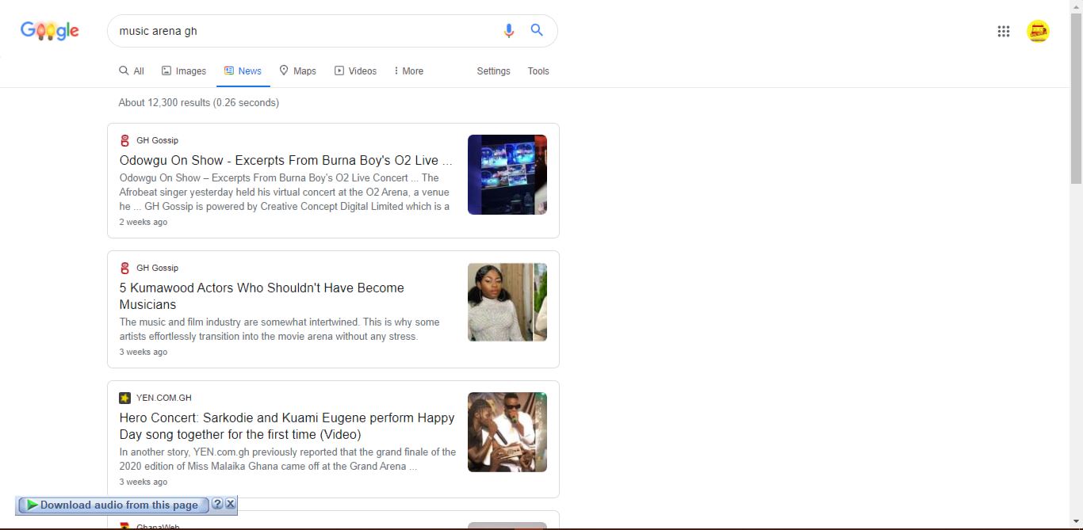Start voice search with microphone icon
The width and height of the screenshot is (1083, 530).
click(509, 31)
